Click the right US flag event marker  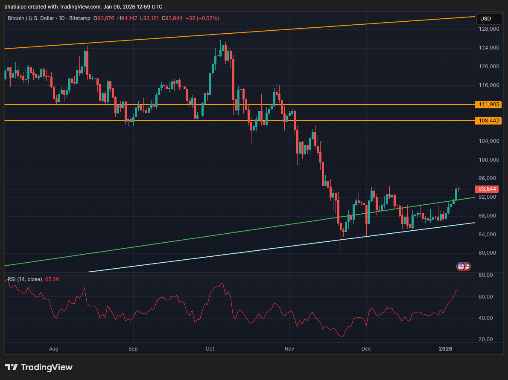(x=467, y=267)
